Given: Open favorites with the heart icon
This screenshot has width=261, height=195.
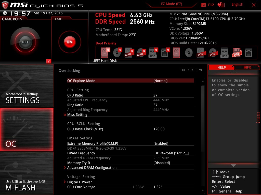Looking at the screenshot, I should tap(221, 5).
